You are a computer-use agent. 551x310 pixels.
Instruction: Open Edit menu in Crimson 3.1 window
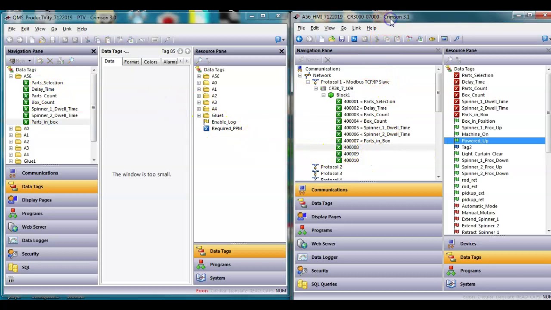[315, 28]
